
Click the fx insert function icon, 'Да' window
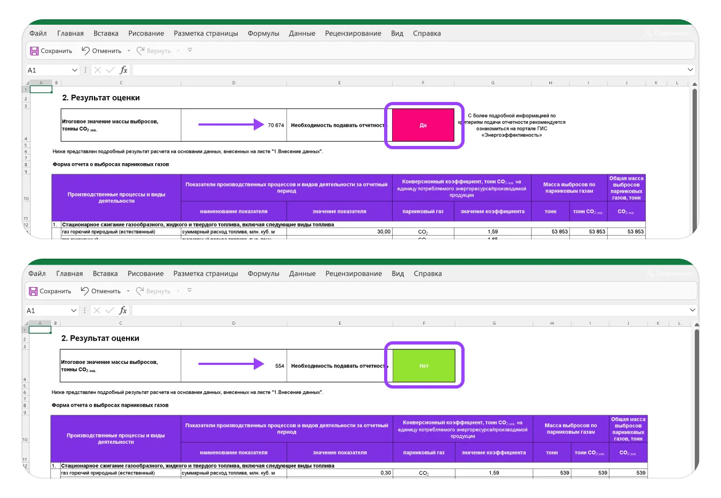click(x=123, y=70)
